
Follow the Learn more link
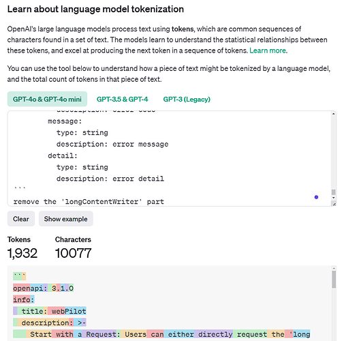click(x=268, y=50)
